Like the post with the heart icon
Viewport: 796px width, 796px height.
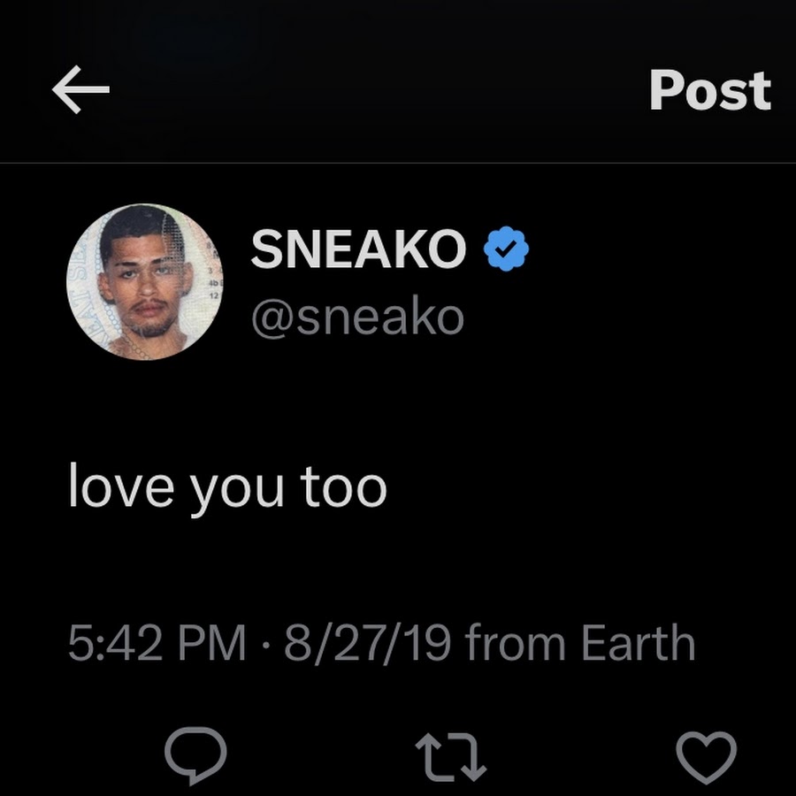click(706, 757)
